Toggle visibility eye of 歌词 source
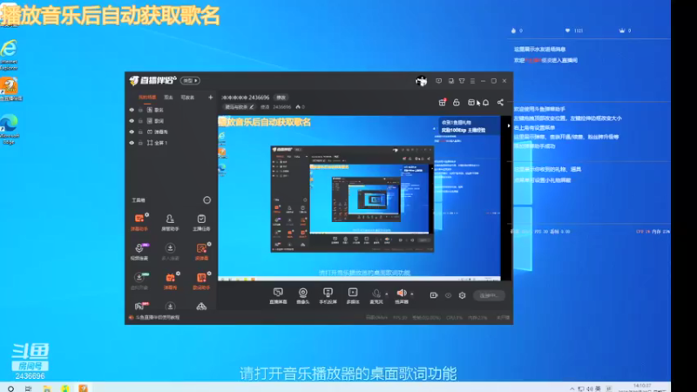Viewport: 697px width, 392px height. tap(132, 121)
